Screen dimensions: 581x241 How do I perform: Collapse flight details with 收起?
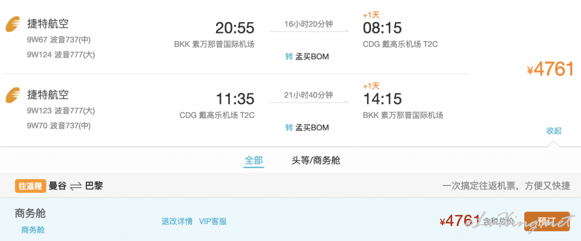(x=554, y=130)
